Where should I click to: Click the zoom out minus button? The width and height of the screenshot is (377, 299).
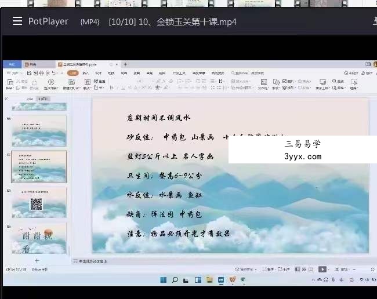tap(354, 269)
